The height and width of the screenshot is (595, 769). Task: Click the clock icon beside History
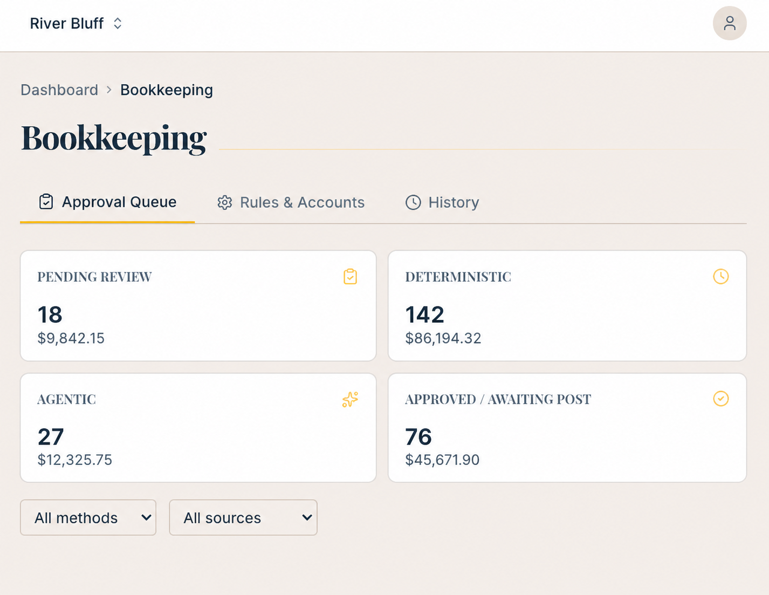click(413, 202)
